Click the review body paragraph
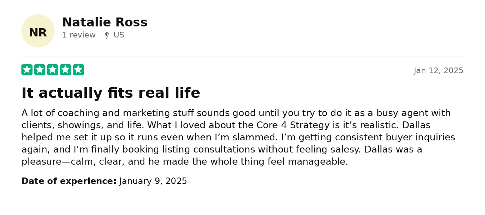This screenshot has height=215, width=485. coord(236,137)
